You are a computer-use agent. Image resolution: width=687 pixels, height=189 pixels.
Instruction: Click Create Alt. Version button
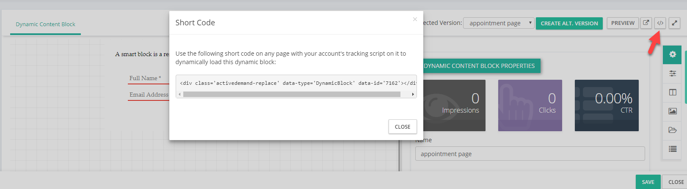click(569, 24)
